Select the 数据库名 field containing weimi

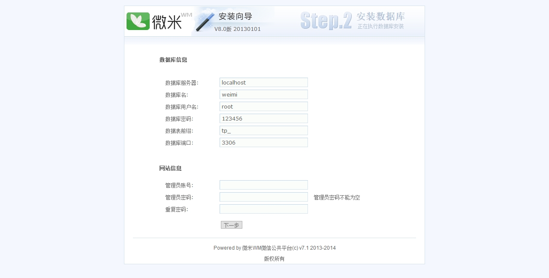264,94
